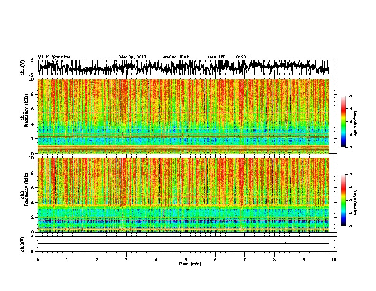
Task: Click the ch.3(V) axis label
Action: (23, 244)
